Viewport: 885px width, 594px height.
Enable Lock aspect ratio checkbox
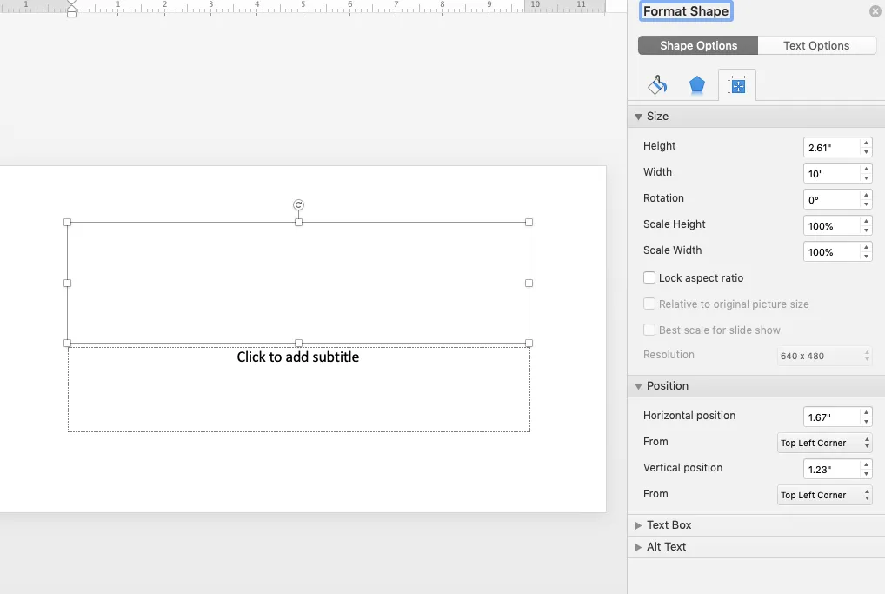649,277
